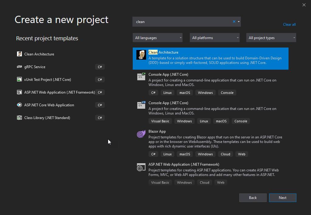Select the C# Console App (.NET Core) template title

(x=168, y=74)
